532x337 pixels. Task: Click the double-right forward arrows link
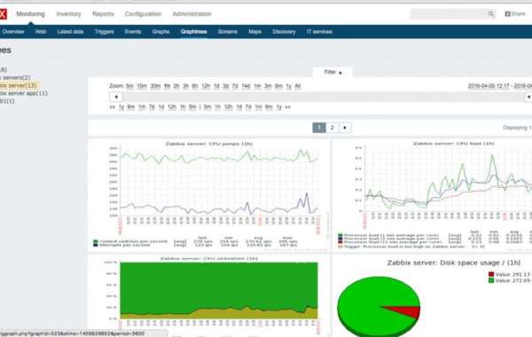(x=287, y=107)
